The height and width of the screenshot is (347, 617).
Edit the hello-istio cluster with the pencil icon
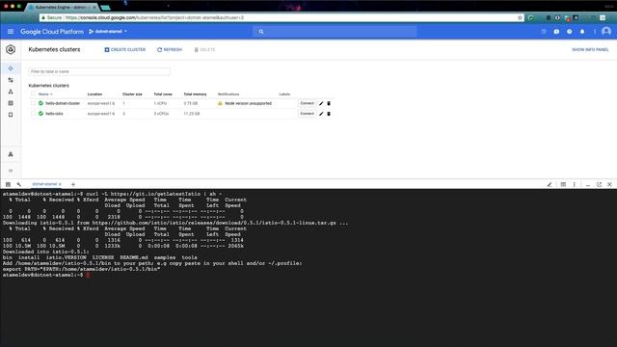(321, 114)
